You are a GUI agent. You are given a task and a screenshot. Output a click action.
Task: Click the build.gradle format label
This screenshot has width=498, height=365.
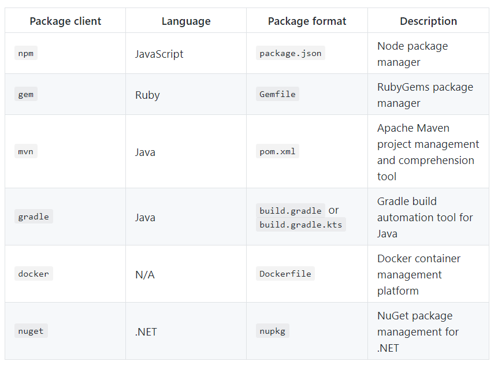click(291, 211)
